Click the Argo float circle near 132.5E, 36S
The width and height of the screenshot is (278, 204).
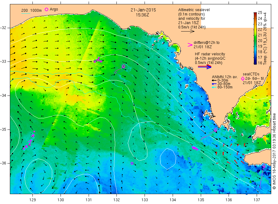coord(132,164)
